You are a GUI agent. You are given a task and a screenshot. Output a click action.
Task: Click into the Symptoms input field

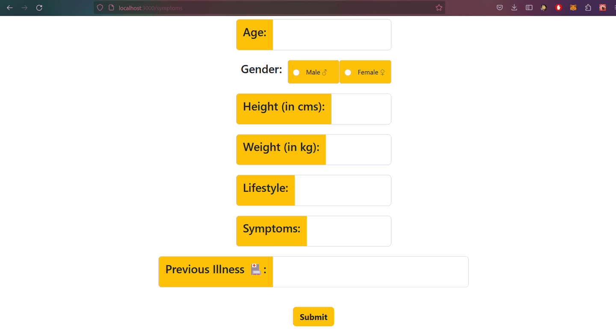click(x=349, y=231)
